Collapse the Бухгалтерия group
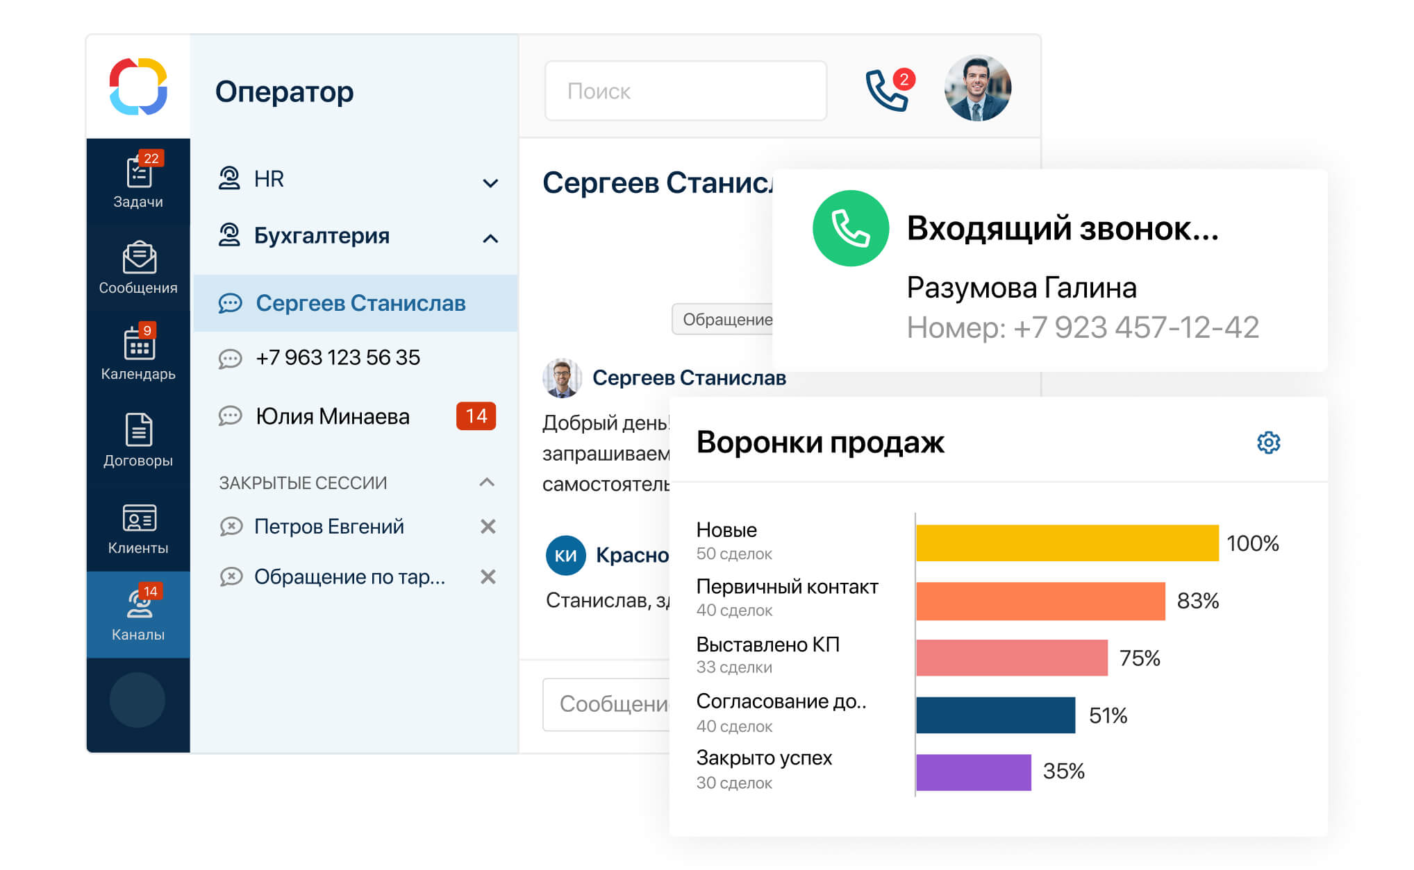Image resolution: width=1414 pixels, height=870 pixels. [x=492, y=238]
